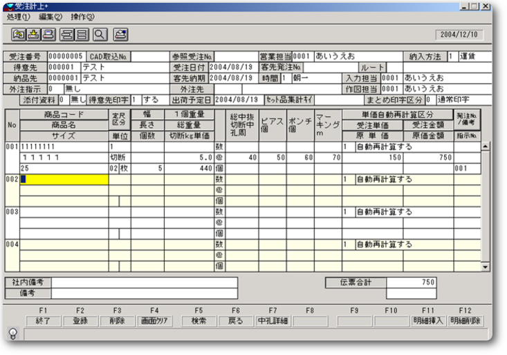Click the F1 終了 button

coord(43,321)
